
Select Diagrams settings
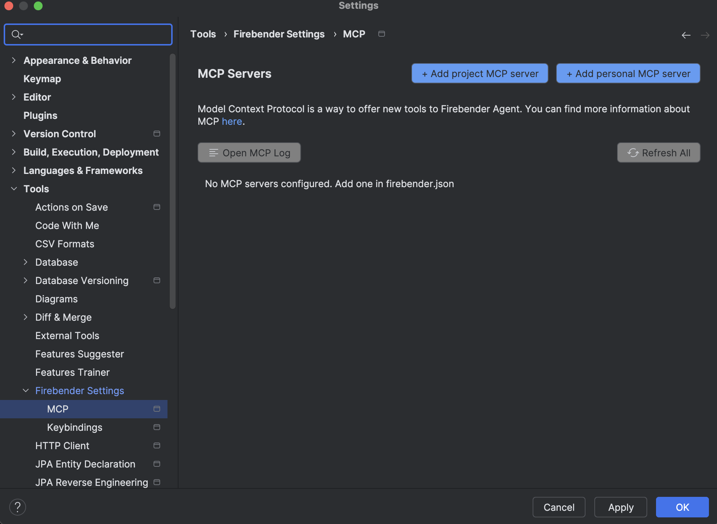57,299
